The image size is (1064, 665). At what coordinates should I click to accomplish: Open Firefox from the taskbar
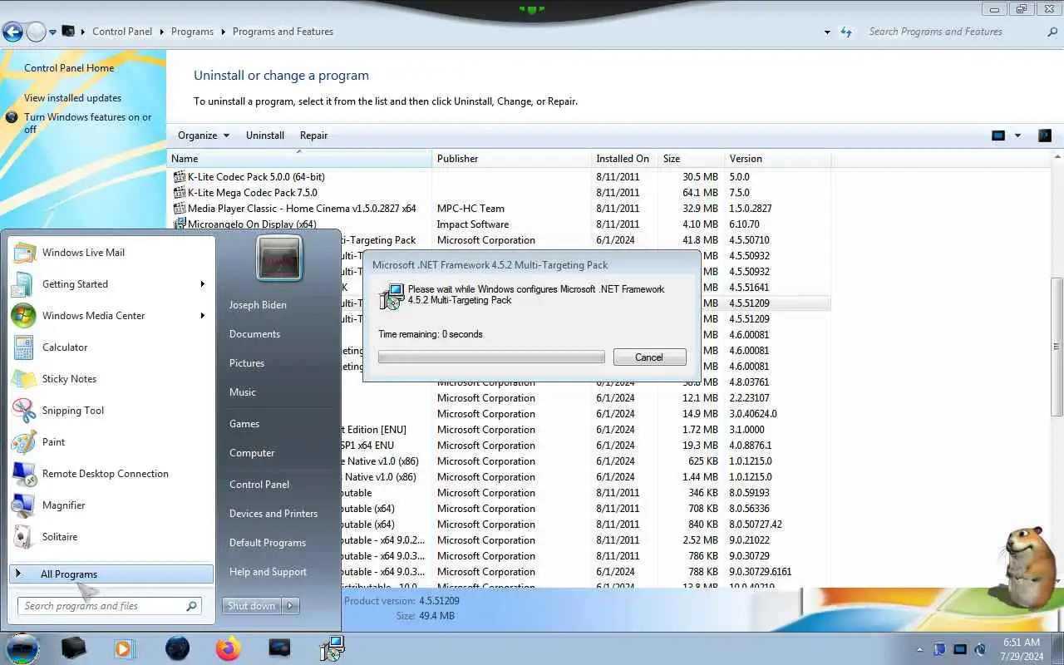(228, 648)
